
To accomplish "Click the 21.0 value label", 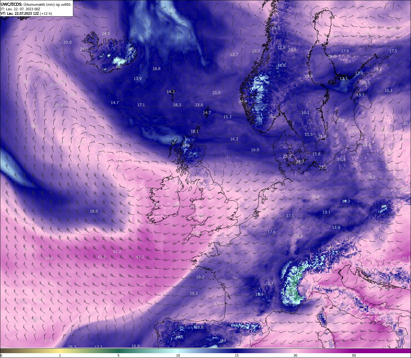I will coord(216,93).
